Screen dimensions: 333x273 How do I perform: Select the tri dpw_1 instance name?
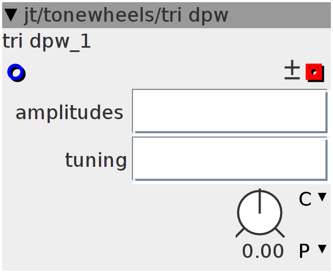pyautogui.click(x=46, y=42)
